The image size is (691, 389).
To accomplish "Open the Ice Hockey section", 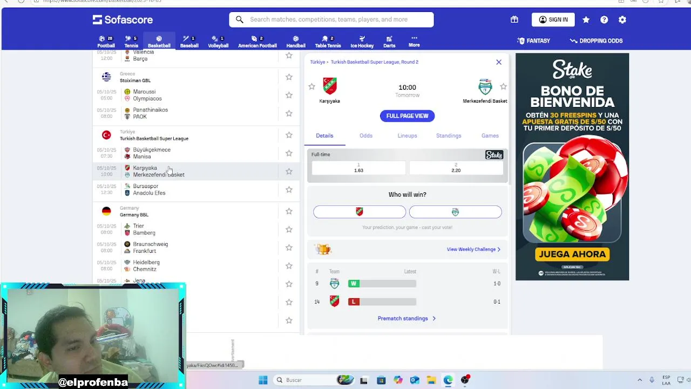I will 362,42.
